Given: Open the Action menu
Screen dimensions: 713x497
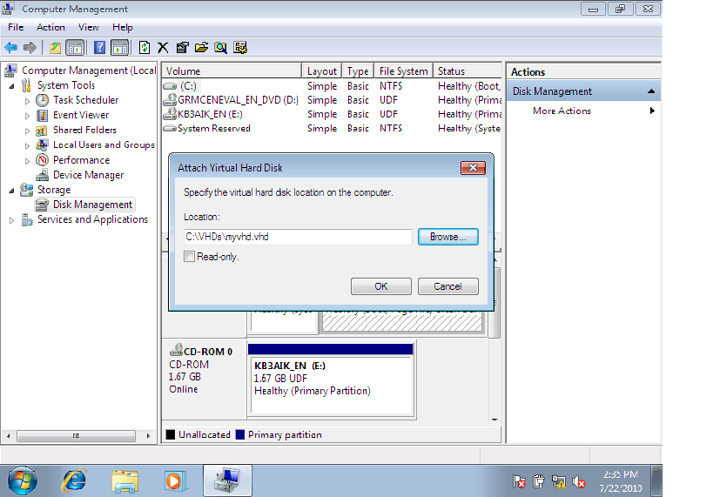Looking at the screenshot, I should coord(50,27).
